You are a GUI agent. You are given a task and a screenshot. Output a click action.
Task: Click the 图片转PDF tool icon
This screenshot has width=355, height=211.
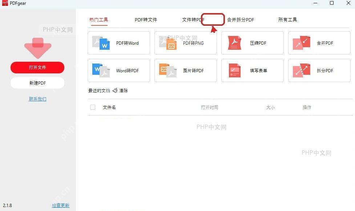168,70
